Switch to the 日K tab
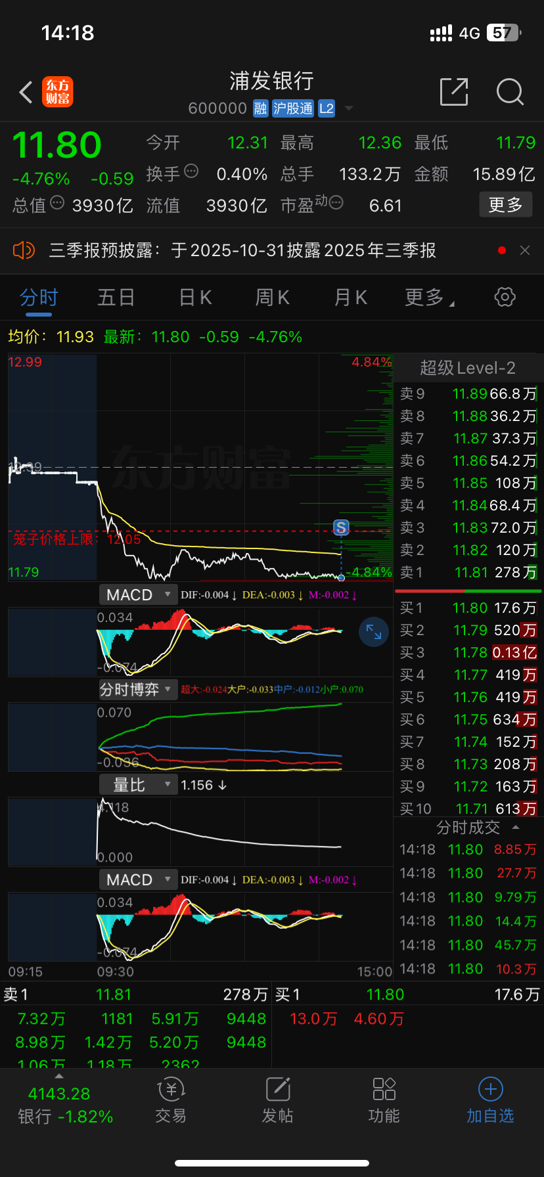The width and height of the screenshot is (544, 1177). (x=195, y=298)
